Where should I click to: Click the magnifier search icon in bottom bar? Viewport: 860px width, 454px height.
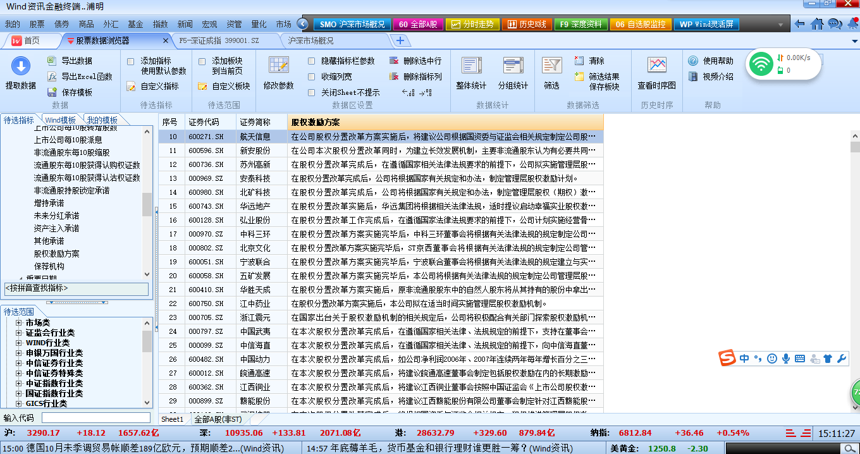tap(851, 448)
